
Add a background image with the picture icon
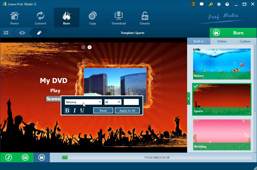[25, 158]
